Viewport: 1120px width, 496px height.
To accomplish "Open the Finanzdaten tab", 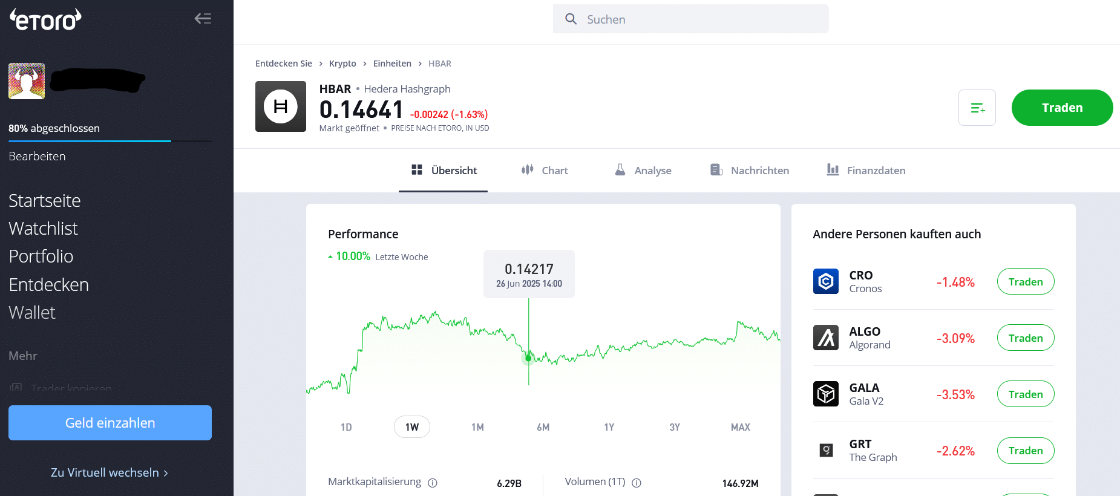I will 866,171.
